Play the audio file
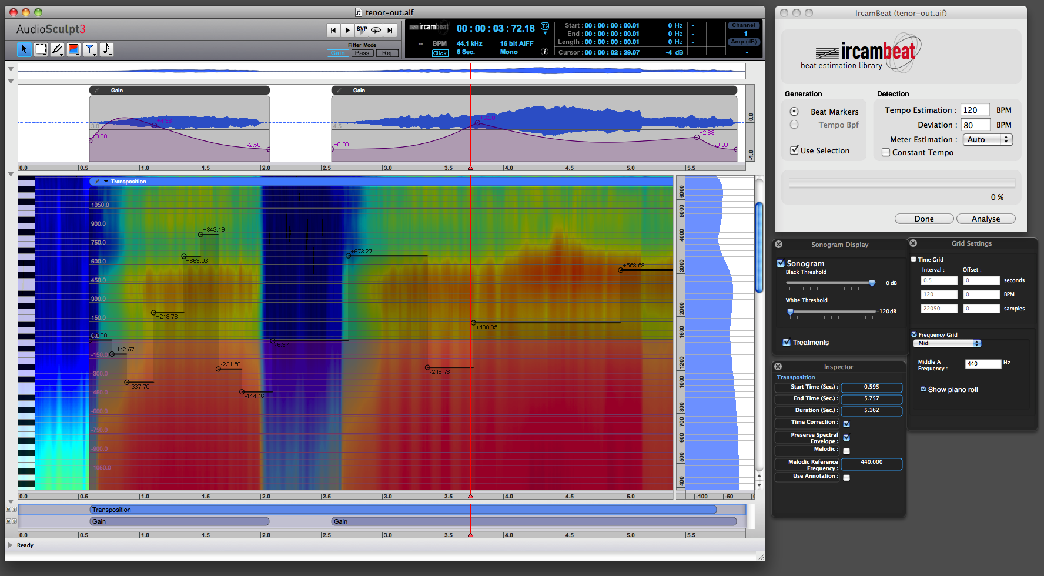The height and width of the screenshot is (576, 1044). click(347, 30)
